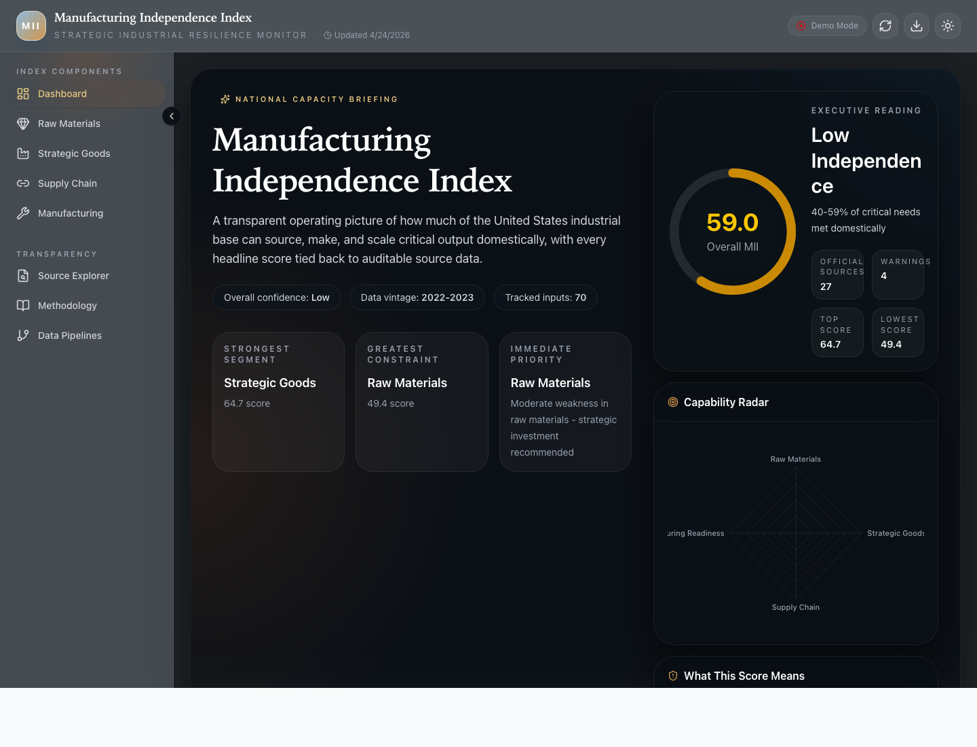977x747 pixels.
Task: Click the Overall confidence: Low chip
Action: click(276, 297)
